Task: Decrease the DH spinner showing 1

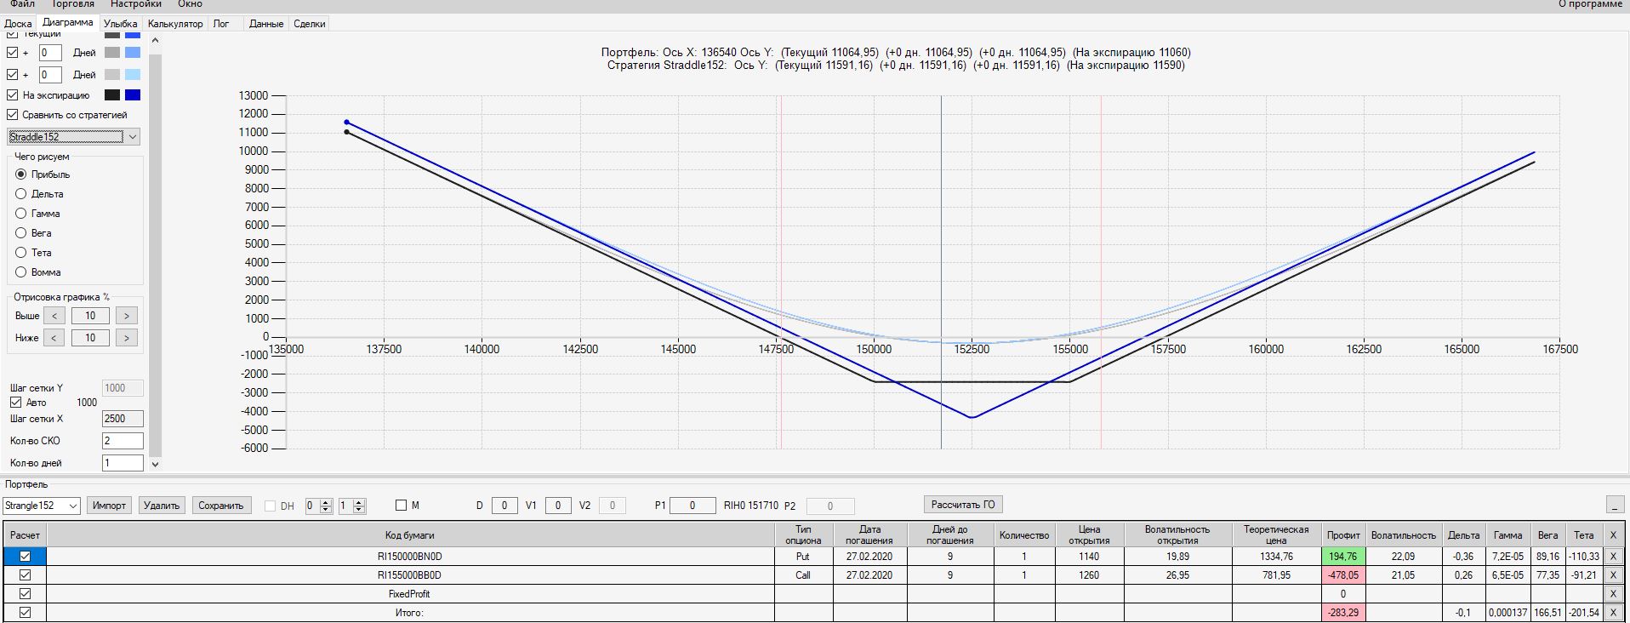Action: 359,509
